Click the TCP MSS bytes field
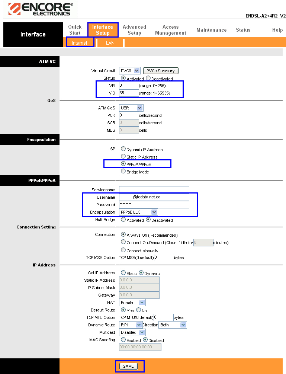This screenshot has width=286, height=374. coord(164,258)
